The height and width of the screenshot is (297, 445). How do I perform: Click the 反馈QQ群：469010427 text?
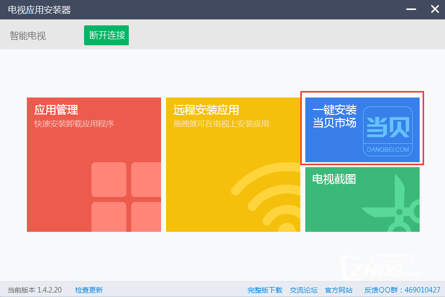[x=402, y=290]
